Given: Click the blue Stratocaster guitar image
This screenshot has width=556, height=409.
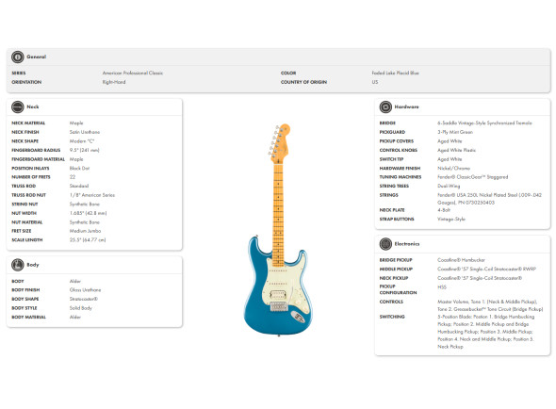Looking at the screenshot, I should pos(279,230).
